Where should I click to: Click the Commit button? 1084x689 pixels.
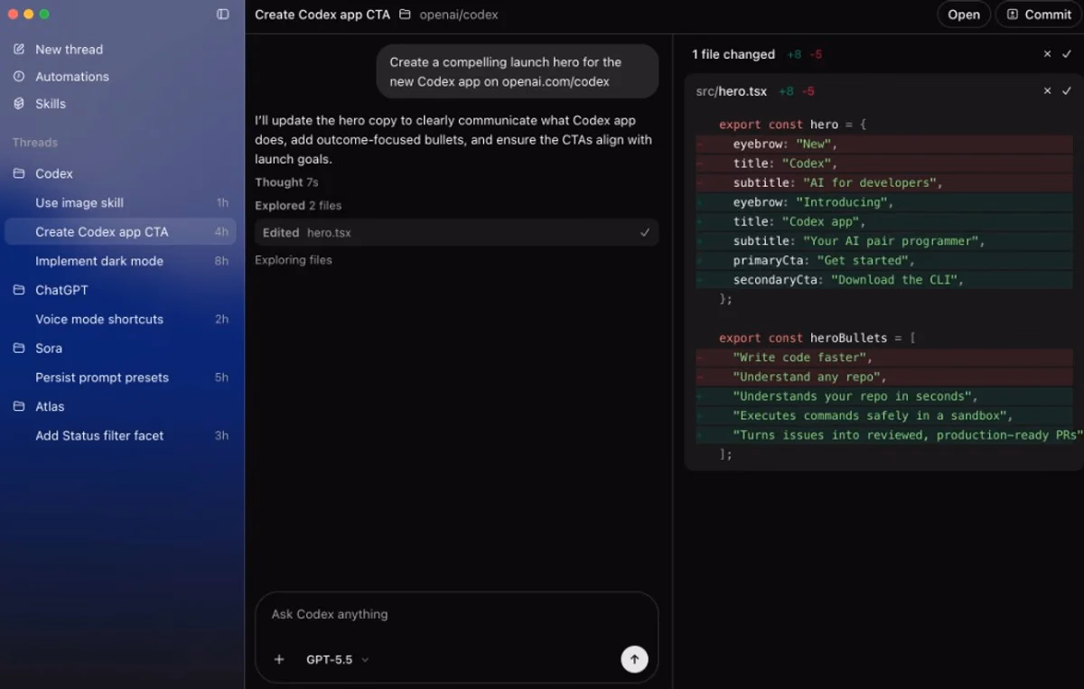[1039, 14]
